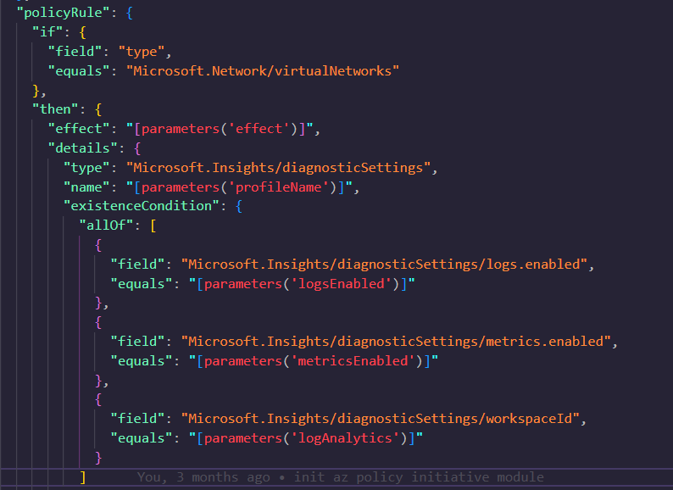The width and height of the screenshot is (673, 490).
Task: Click the "allOf" key
Action: pos(107,225)
